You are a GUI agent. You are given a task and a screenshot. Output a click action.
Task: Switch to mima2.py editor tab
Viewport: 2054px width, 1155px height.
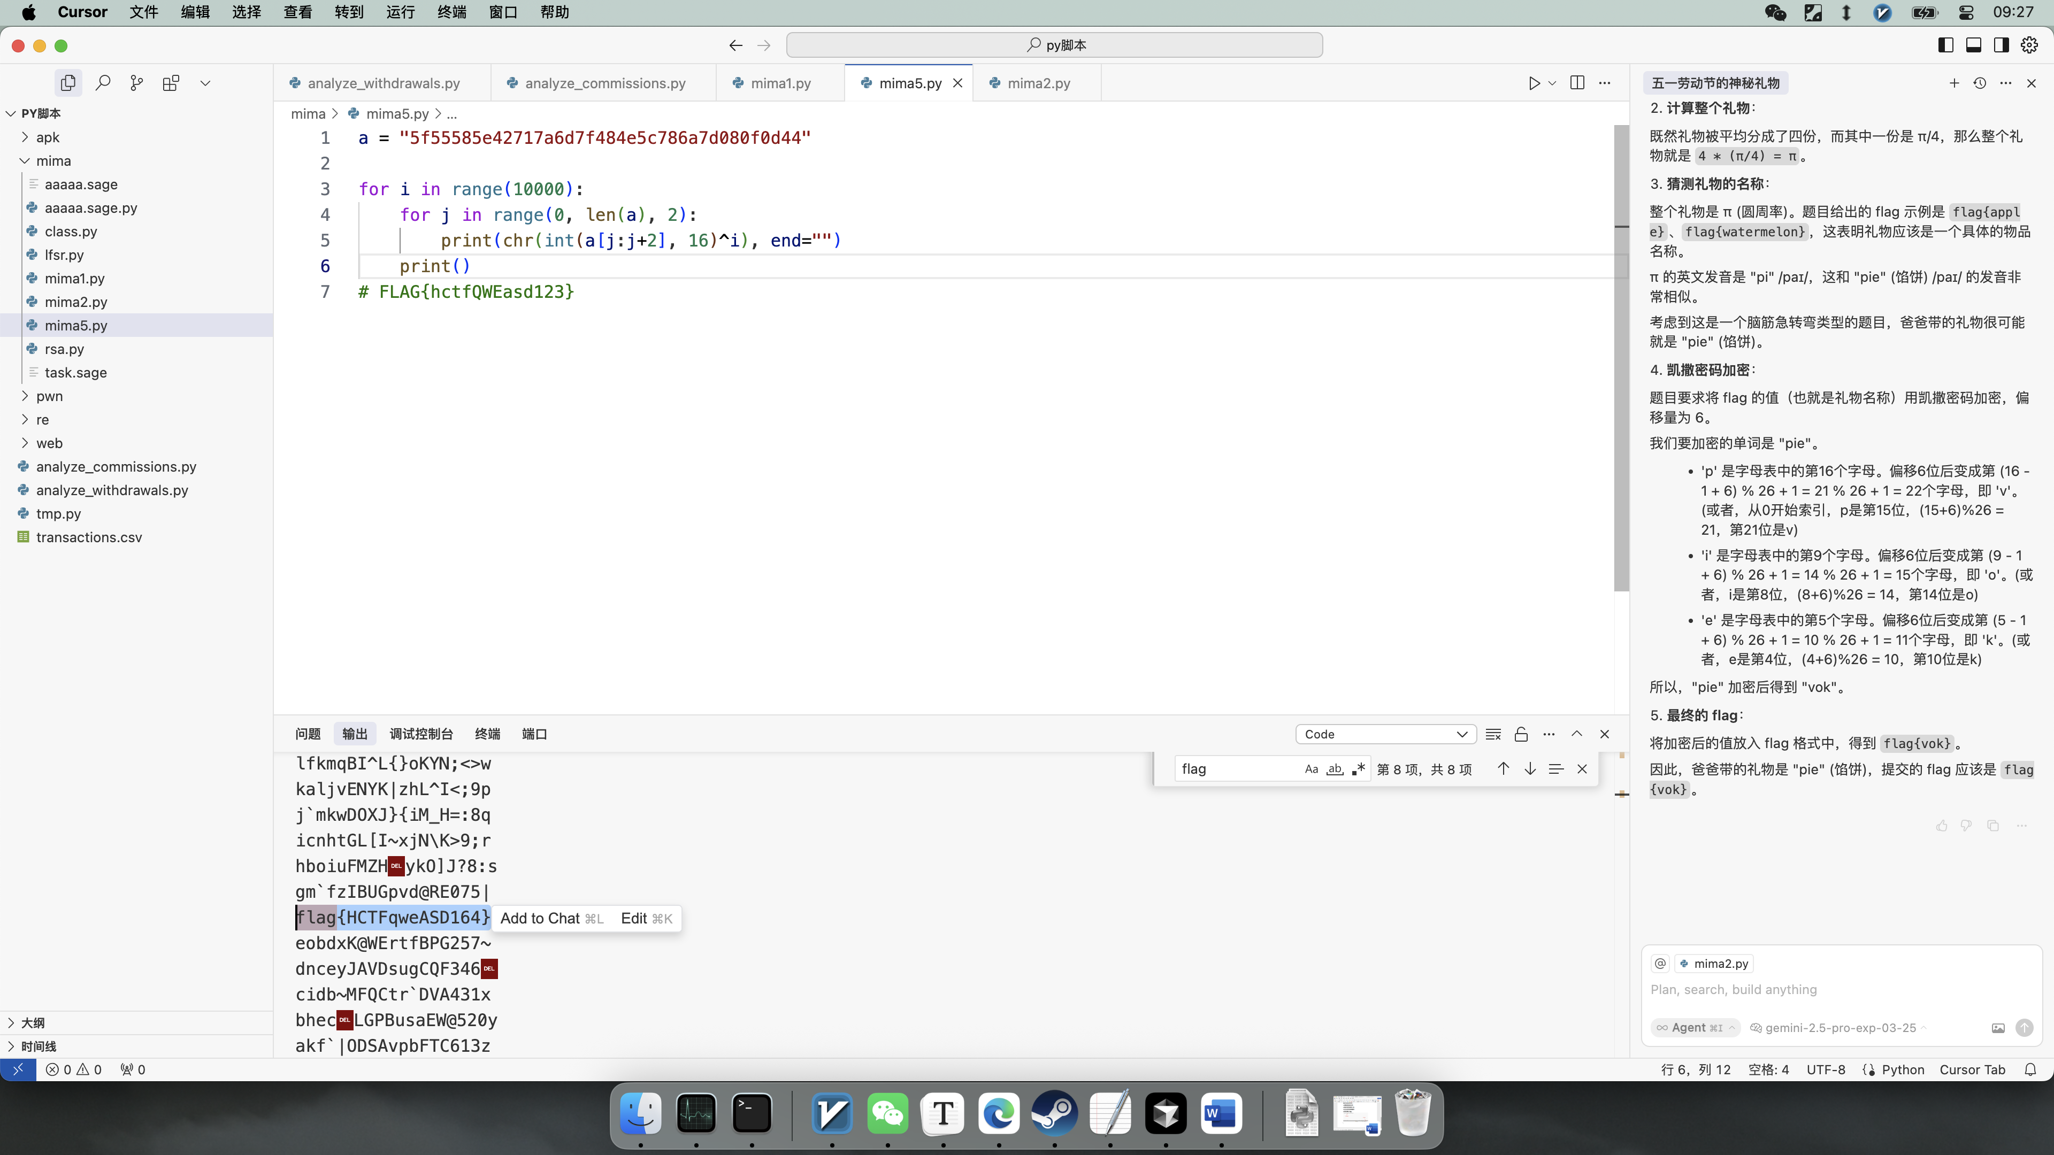(x=1038, y=83)
